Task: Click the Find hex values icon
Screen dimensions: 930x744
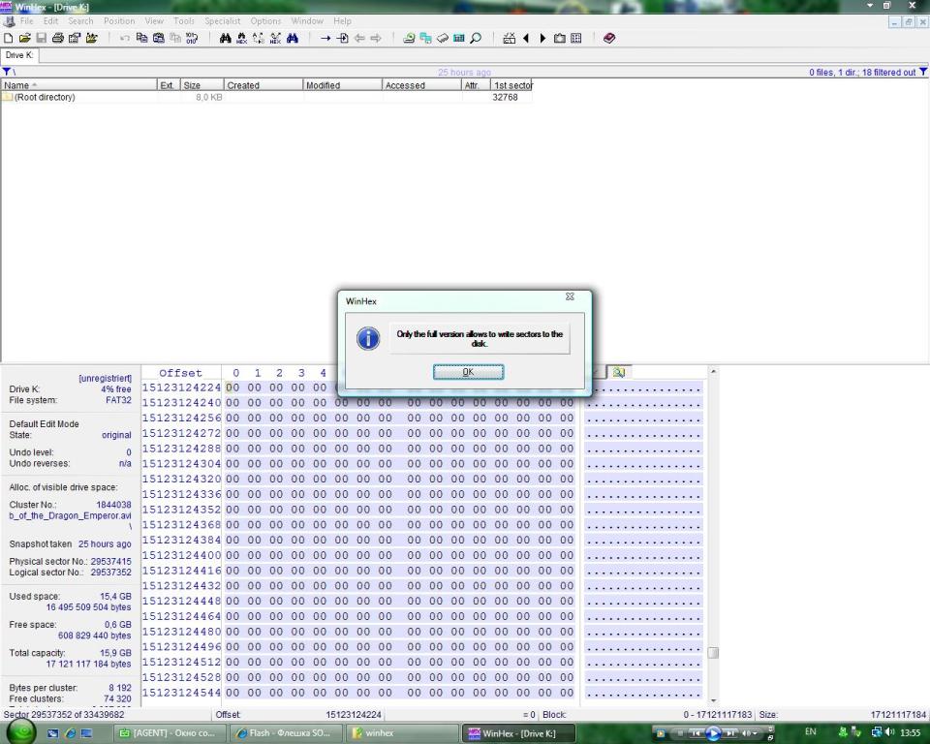Action: 242,38
